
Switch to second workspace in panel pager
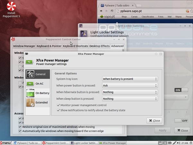pyautogui.click(x=165, y=143)
